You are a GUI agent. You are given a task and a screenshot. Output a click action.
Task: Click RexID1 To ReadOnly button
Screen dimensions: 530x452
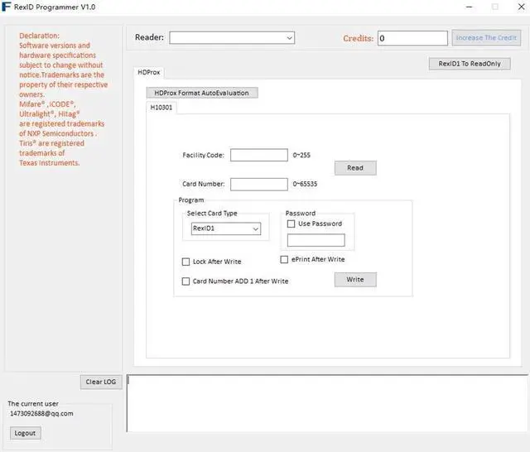click(x=470, y=64)
